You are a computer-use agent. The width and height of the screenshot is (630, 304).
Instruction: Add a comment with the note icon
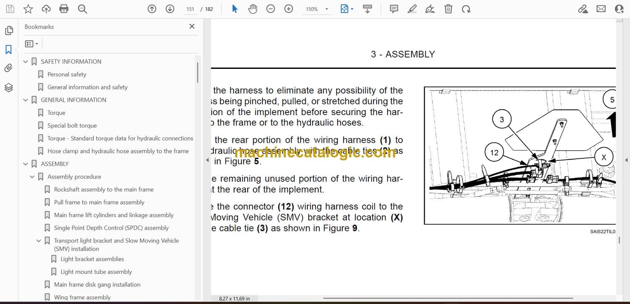coord(394,9)
